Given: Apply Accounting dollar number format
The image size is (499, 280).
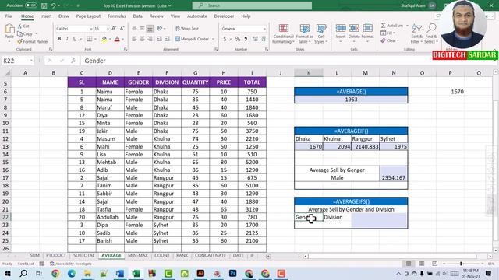Looking at the screenshot, I should pyautogui.click(x=225, y=39).
